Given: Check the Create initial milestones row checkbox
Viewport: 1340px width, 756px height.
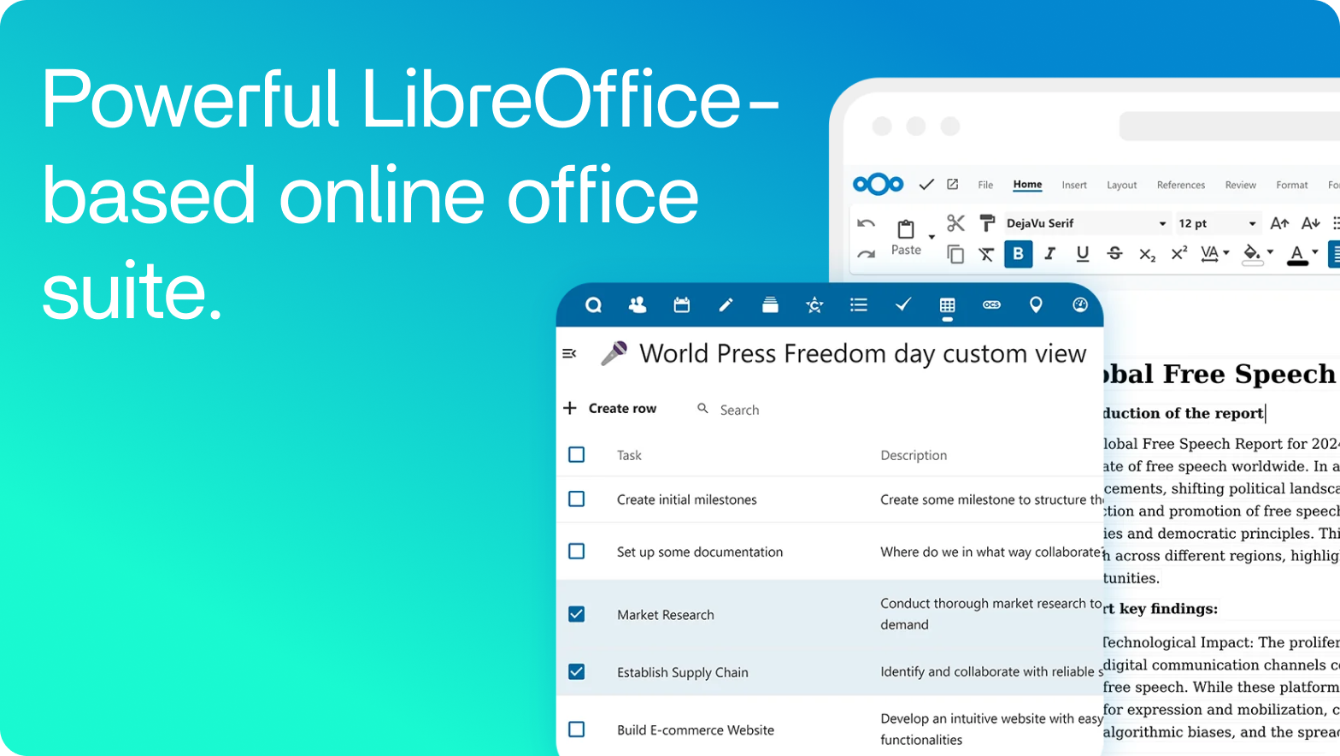Looking at the screenshot, I should 577,499.
